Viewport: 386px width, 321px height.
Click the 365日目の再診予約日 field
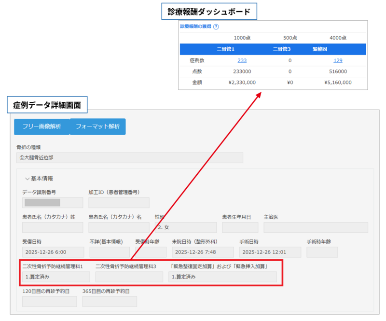point(110,302)
